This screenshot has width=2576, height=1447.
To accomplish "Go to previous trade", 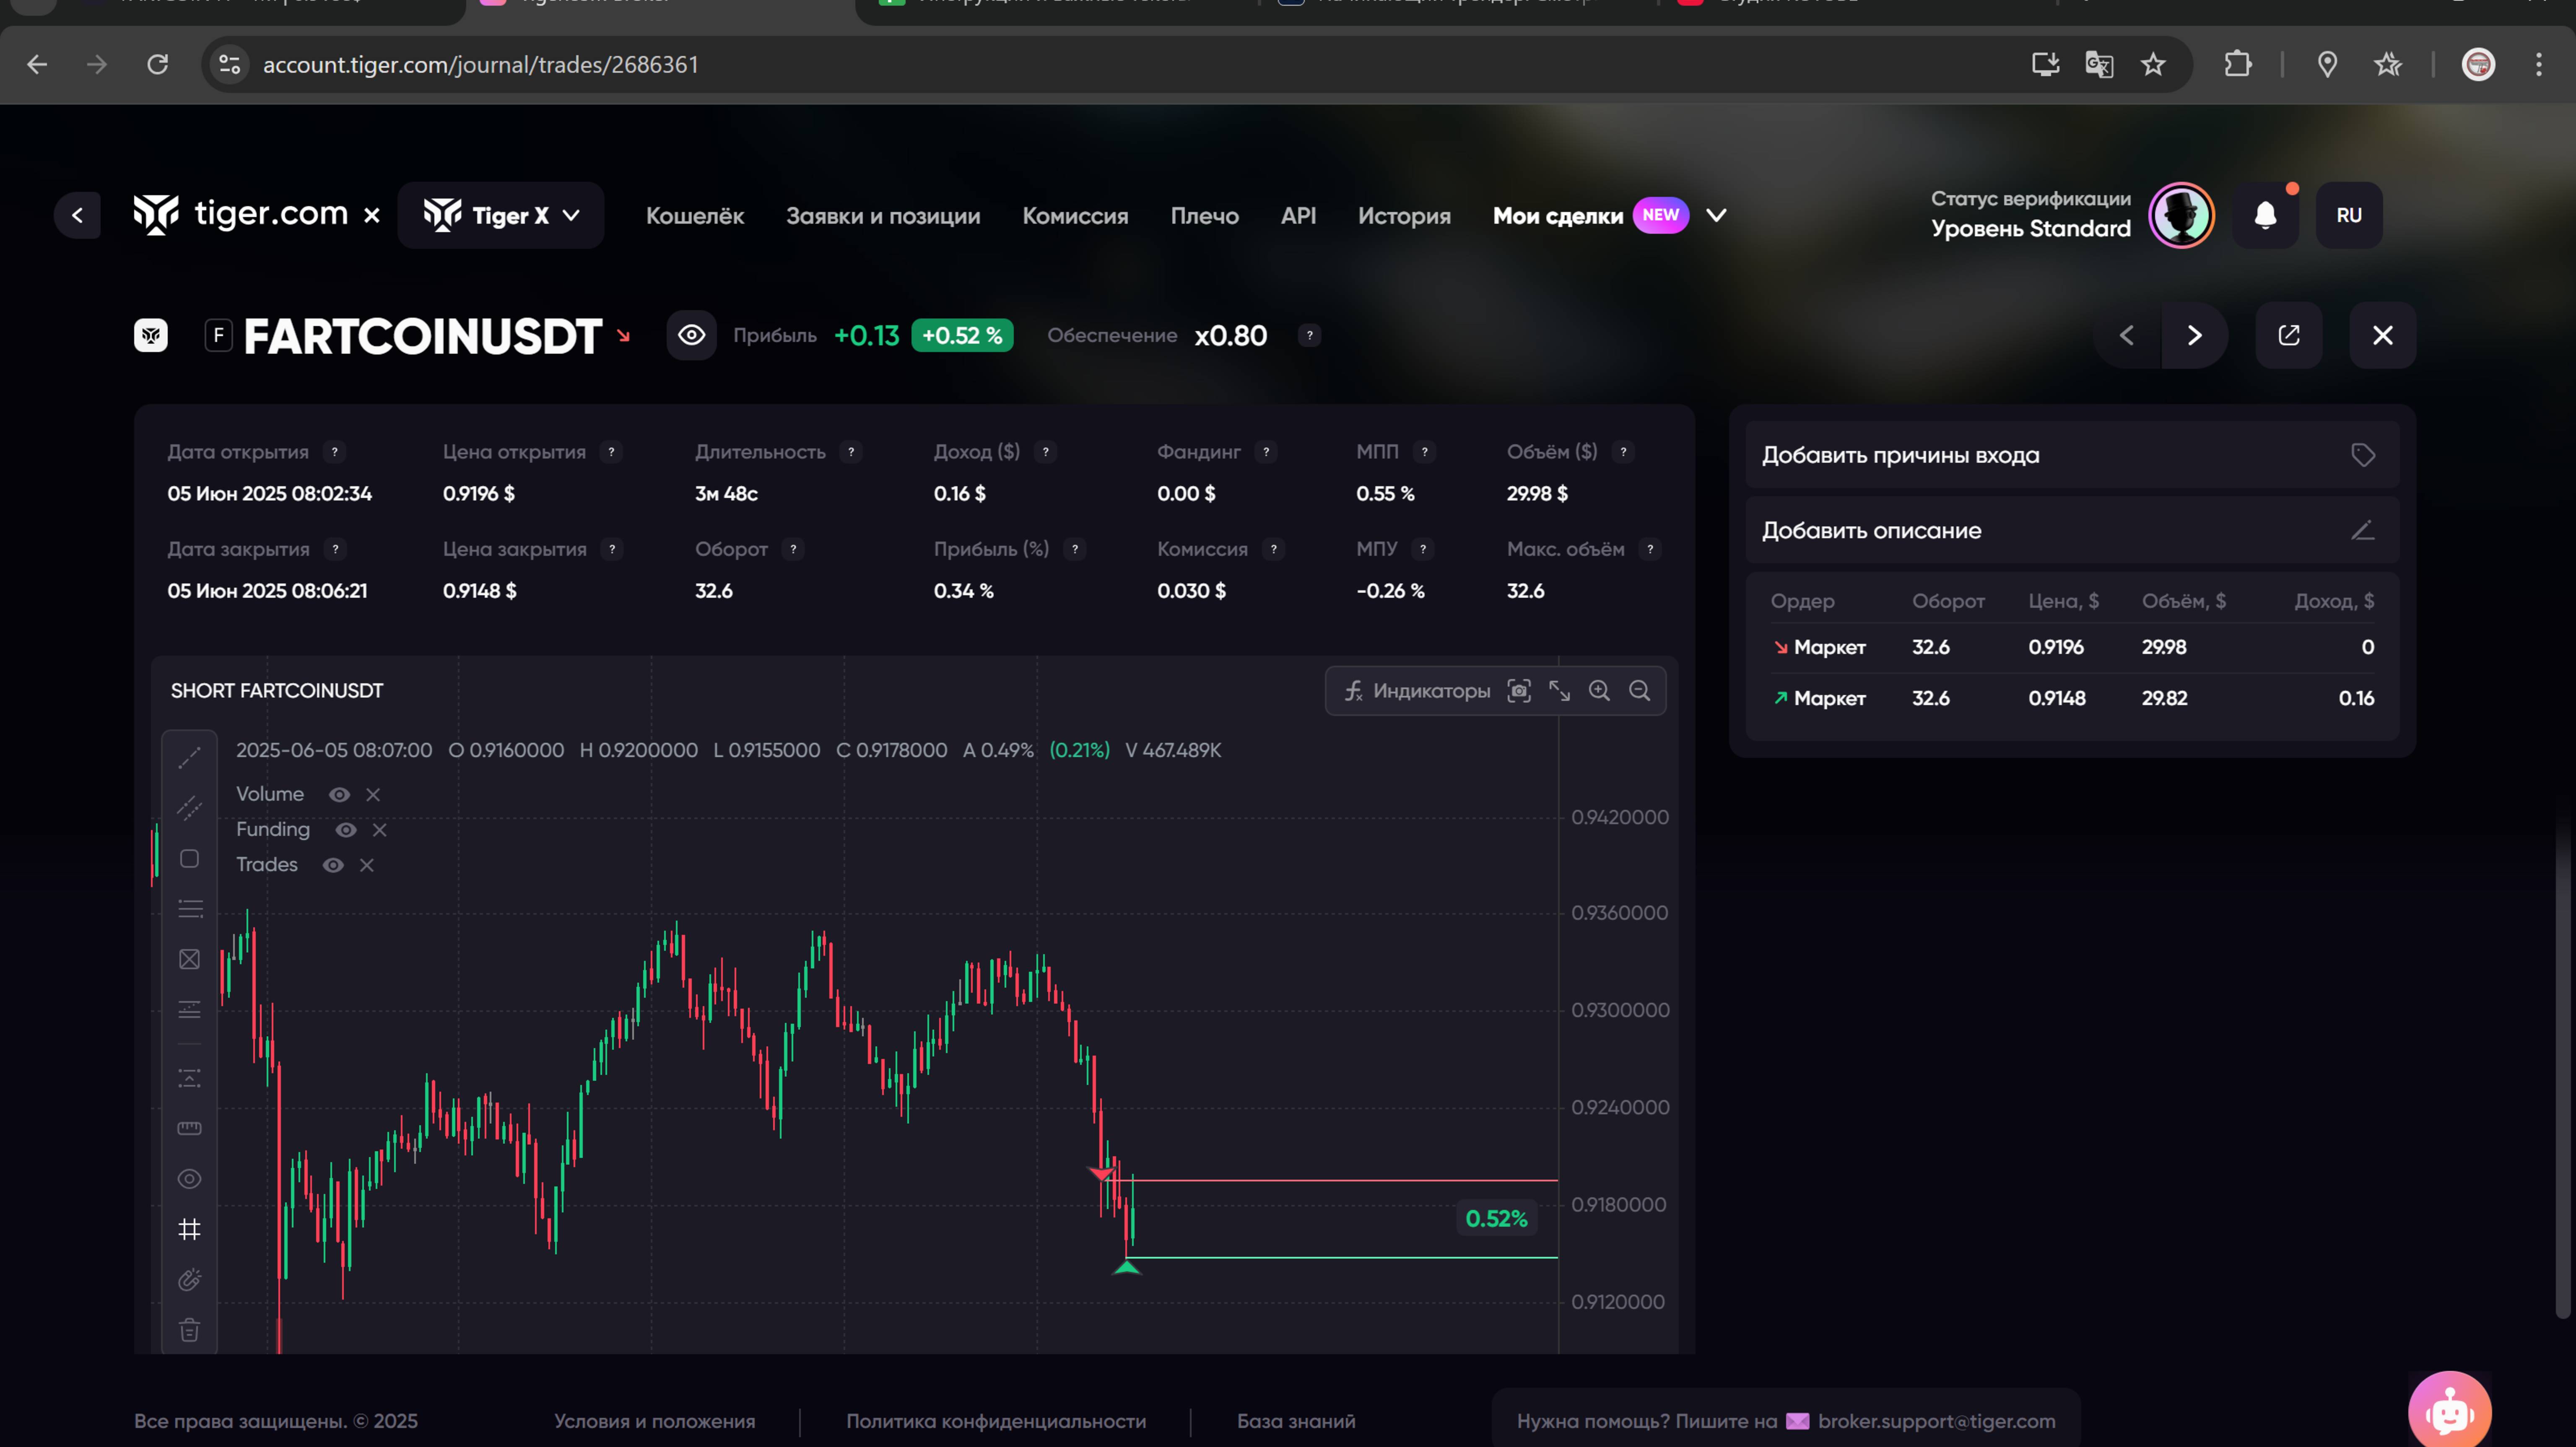I will pos(2127,335).
